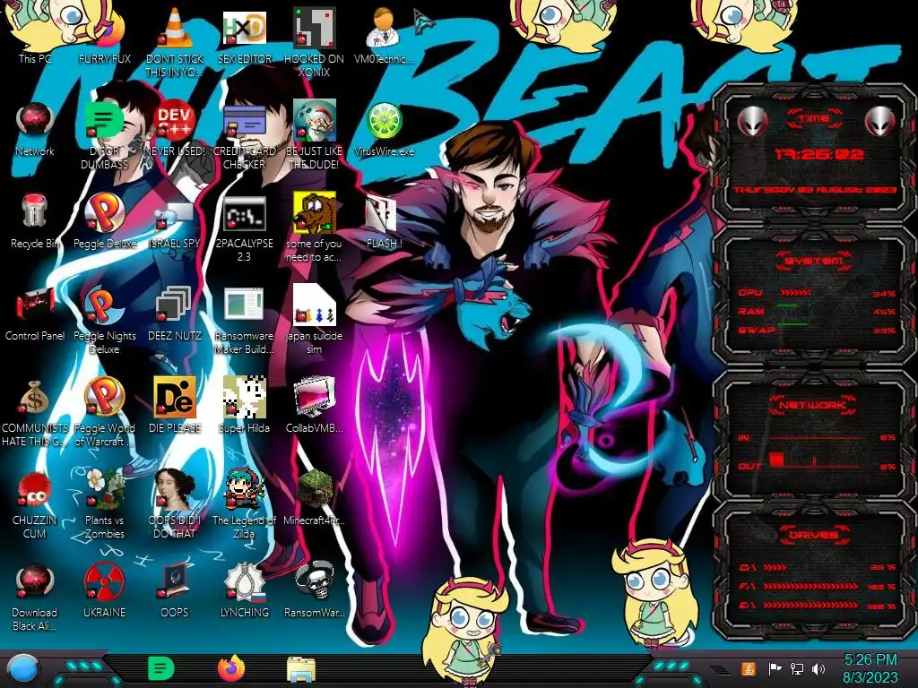918x688 pixels.
Task: Click the left alien head in the TIME widget
Action: [x=752, y=122]
